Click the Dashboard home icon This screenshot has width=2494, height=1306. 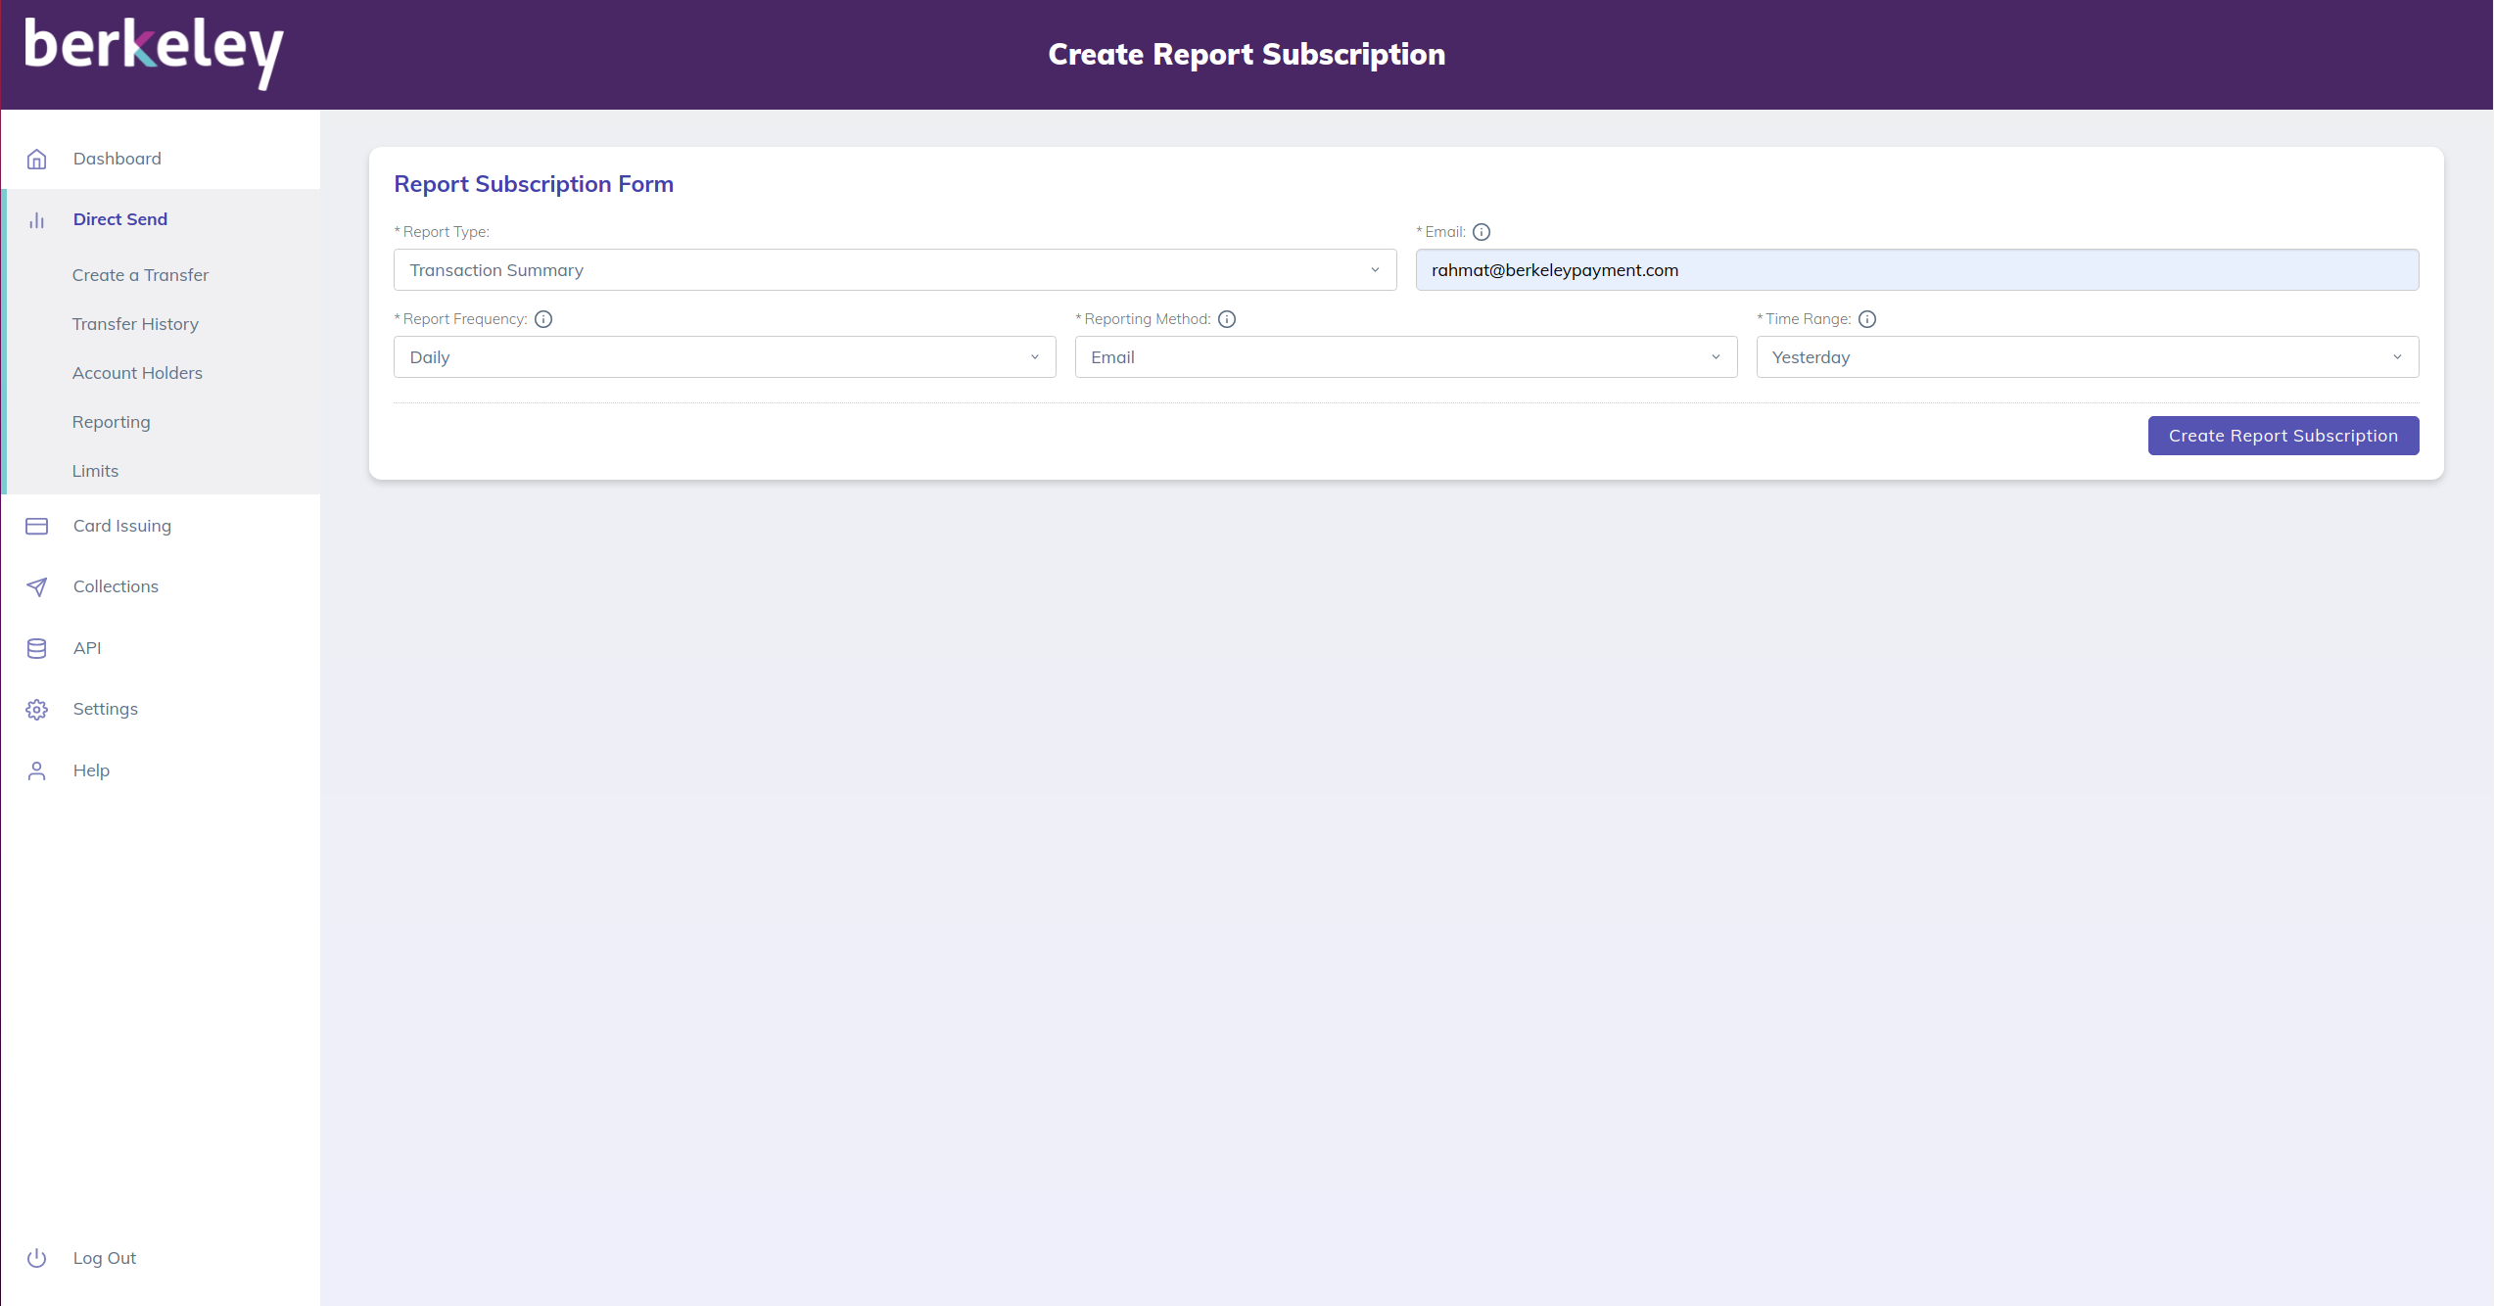pyautogui.click(x=37, y=159)
